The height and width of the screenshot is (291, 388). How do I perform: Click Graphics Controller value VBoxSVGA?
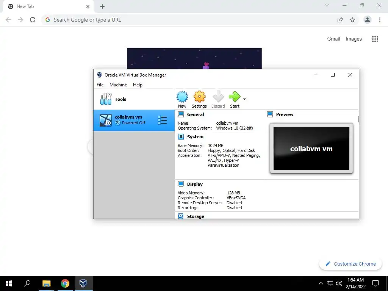[x=236, y=198]
